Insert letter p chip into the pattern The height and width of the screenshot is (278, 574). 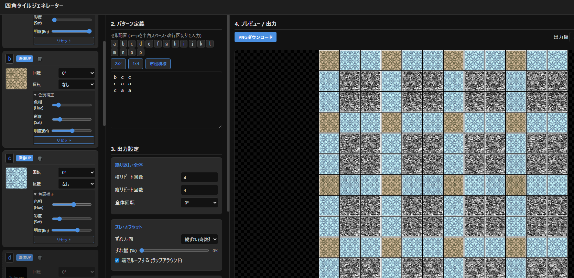(x=140, y=52)
